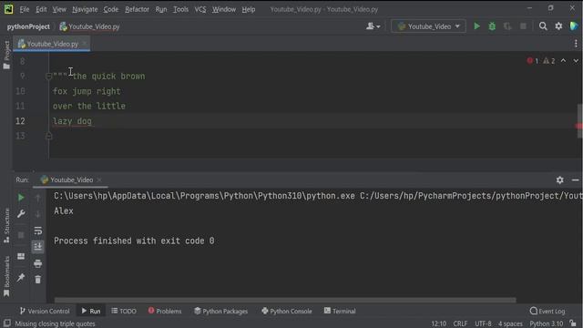Run with coverage from the toolbar
The width and height of the screenshot is (583, 328).
507,26
